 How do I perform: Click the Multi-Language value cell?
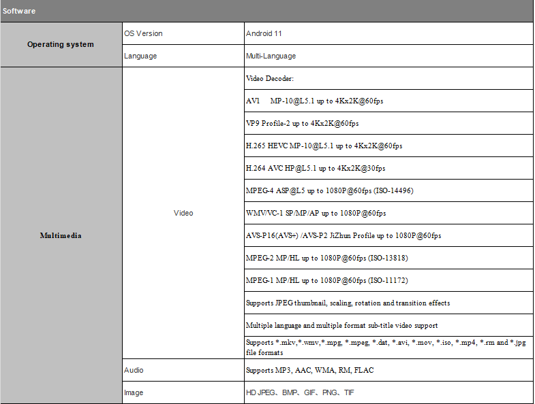point(271,56)
